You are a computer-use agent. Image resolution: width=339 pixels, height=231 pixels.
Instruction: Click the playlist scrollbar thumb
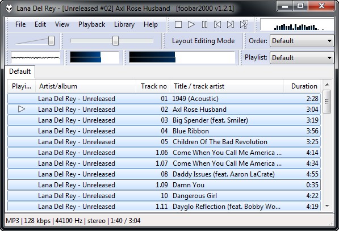(x=327, y=102)
